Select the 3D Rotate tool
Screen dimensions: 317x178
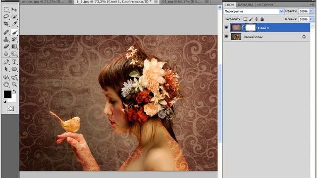[x=6, y=77]
